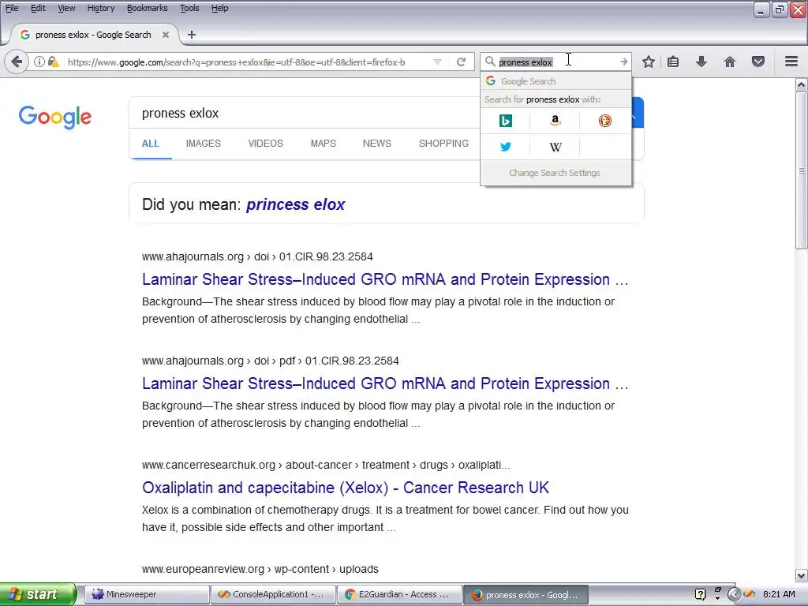Switch to NEWS results tab
The width and height of the screenshot is (808, 606).
(376, 144)
